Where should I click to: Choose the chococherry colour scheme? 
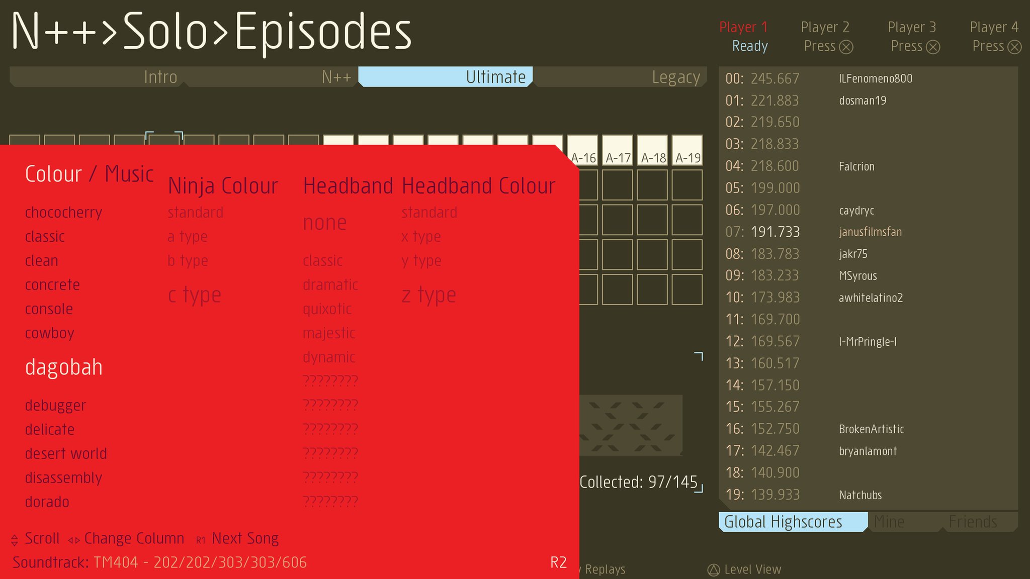pos(63,213)
